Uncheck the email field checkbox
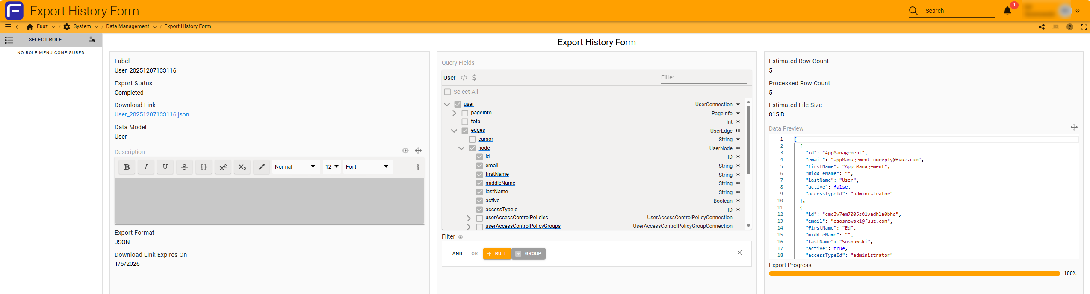The image size is (1090, 294). (479, 166)
